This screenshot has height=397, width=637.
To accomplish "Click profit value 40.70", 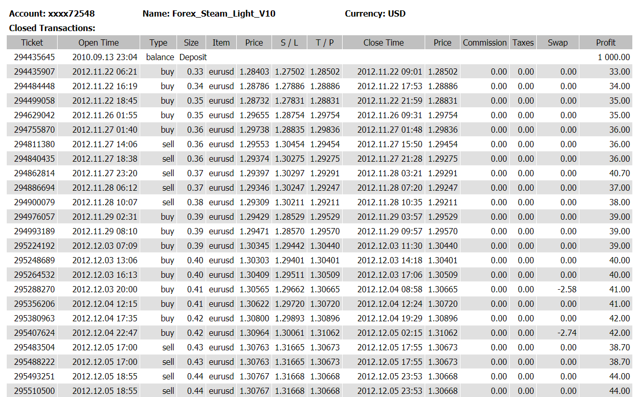I will point(620,173).
